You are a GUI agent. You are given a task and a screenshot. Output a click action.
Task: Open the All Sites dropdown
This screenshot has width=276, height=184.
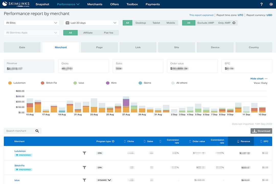31,23
